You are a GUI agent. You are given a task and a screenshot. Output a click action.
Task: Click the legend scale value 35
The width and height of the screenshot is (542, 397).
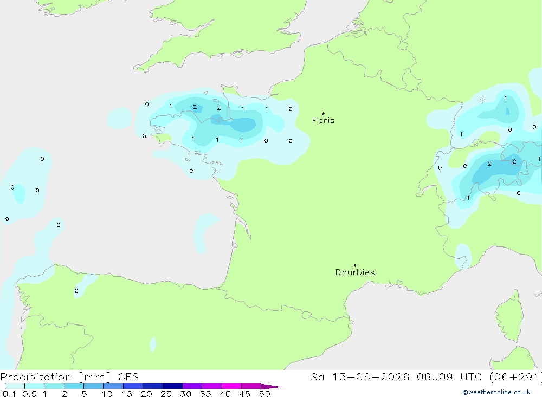205,394
